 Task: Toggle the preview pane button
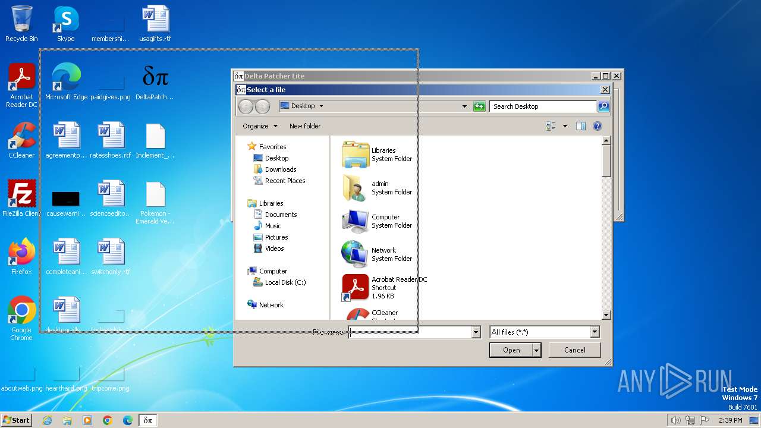click(x=581, y=126)
